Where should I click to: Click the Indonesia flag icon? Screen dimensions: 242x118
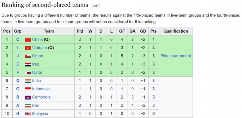(28, 89)
